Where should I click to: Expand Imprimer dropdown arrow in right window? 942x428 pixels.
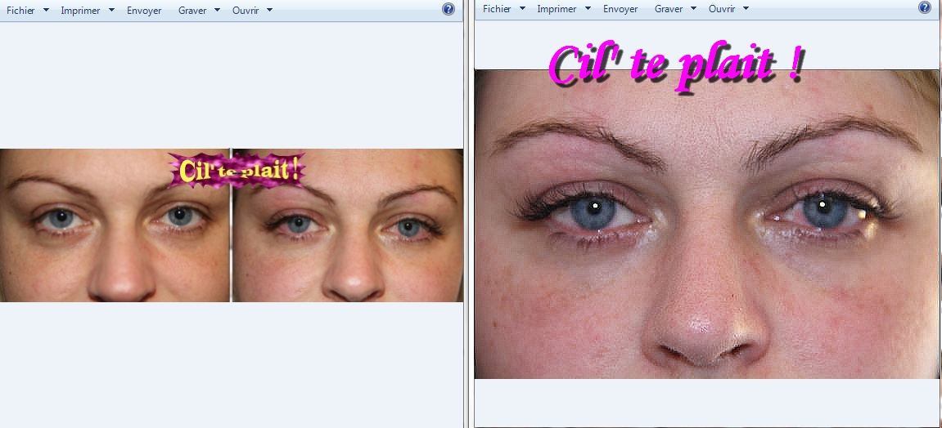(x=588, y=9)
